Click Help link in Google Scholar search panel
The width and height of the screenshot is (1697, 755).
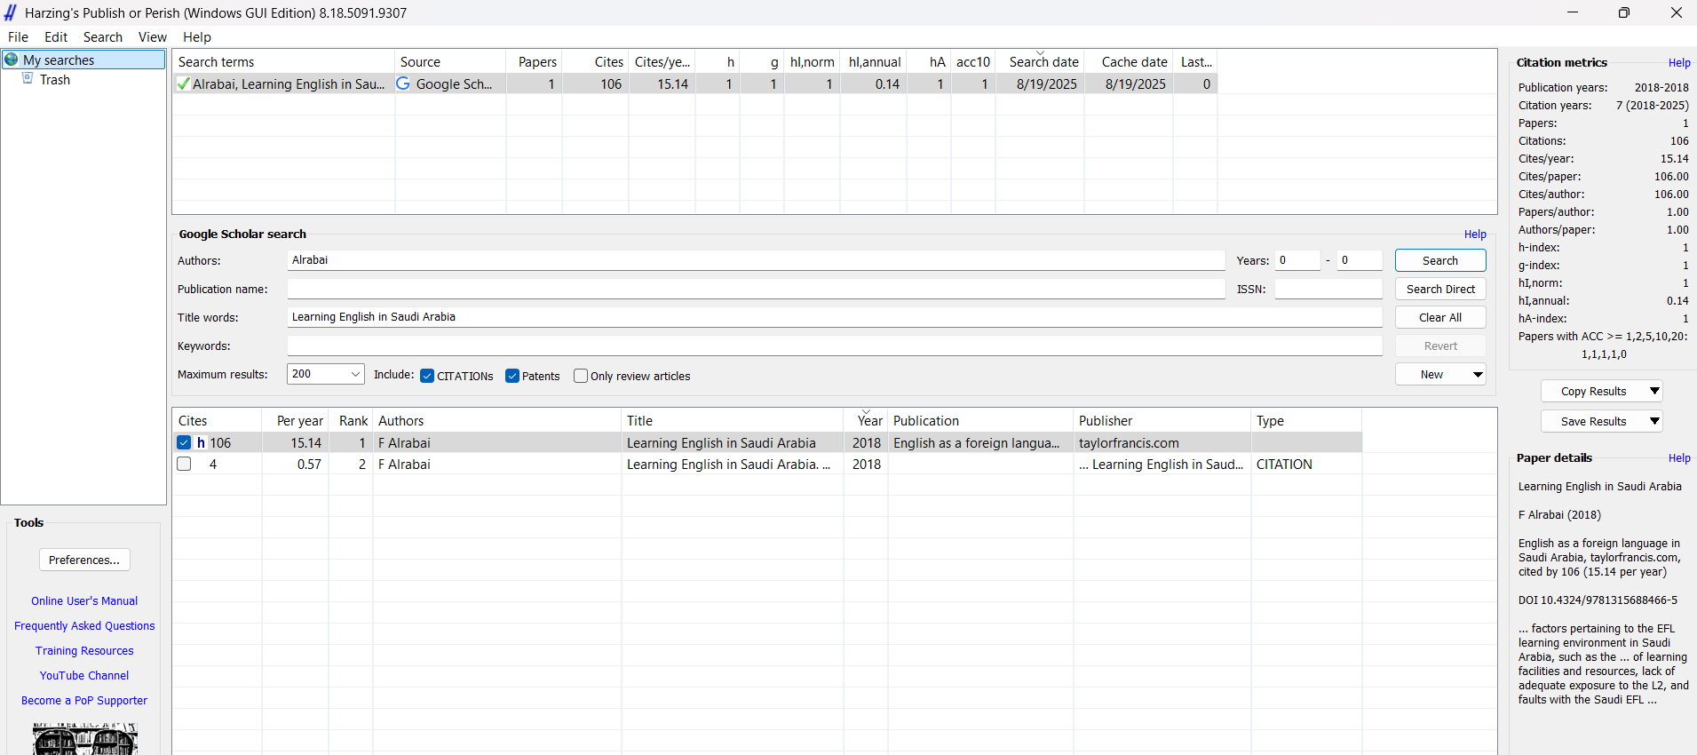click(1475, 234)
